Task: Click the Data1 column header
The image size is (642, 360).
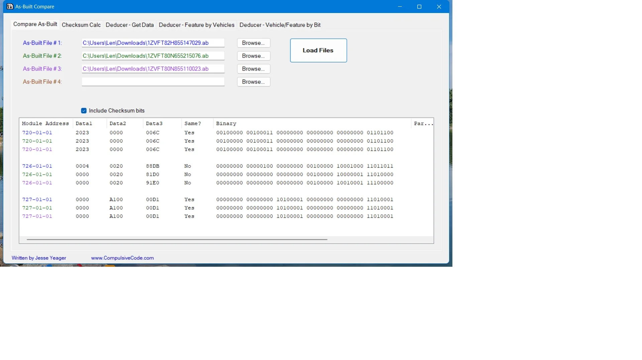Action: click(x=90, y=124)
